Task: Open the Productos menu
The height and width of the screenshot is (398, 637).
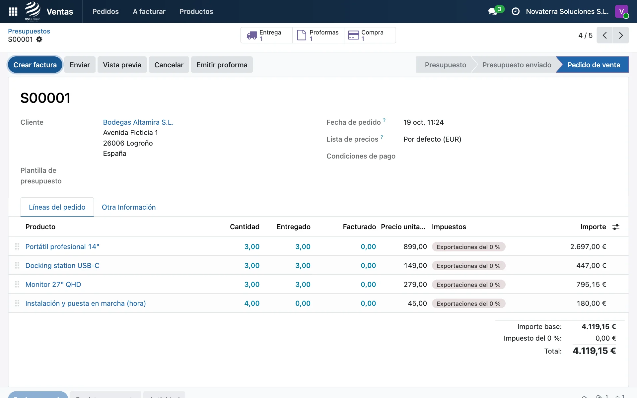Action: 196,12
